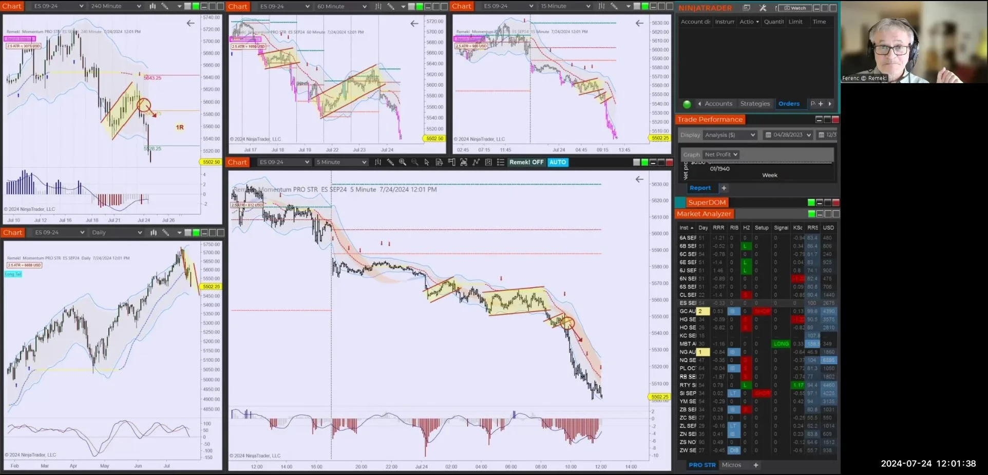Screen dimensions: 988x475
Task: Open strategies icon in 5 Minute chart toolbar
Action: [x=476, y=162]
